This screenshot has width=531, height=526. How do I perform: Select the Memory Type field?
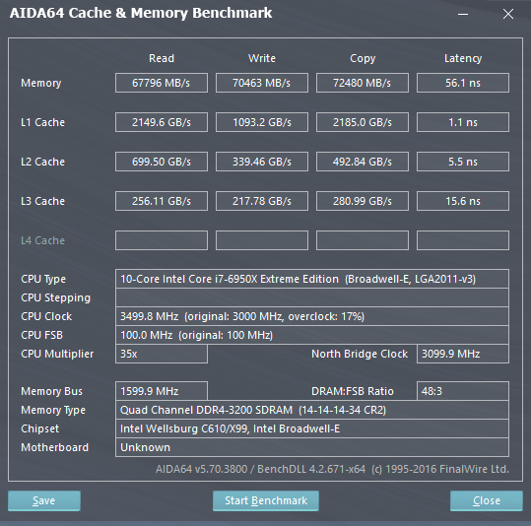pos(312,410)
